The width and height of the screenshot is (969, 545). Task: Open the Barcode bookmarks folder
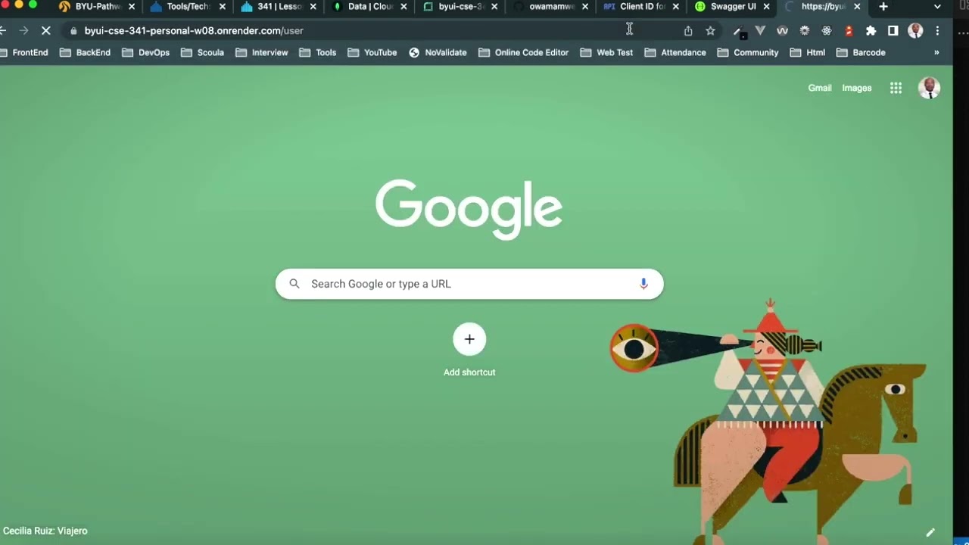[x=861, y=53]
